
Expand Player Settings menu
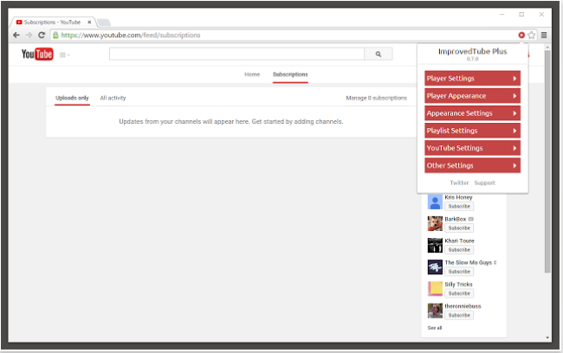point(473,78)
